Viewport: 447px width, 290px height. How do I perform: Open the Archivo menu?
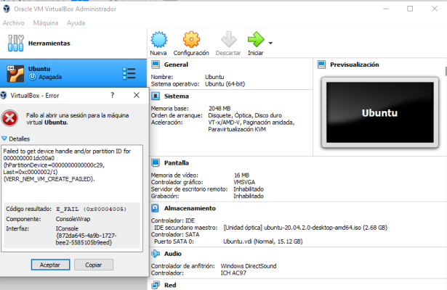pos(13,22)
